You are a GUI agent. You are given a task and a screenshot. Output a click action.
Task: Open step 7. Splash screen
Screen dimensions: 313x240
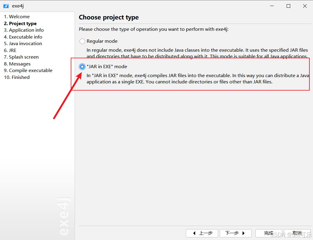(x=21, y=57)
